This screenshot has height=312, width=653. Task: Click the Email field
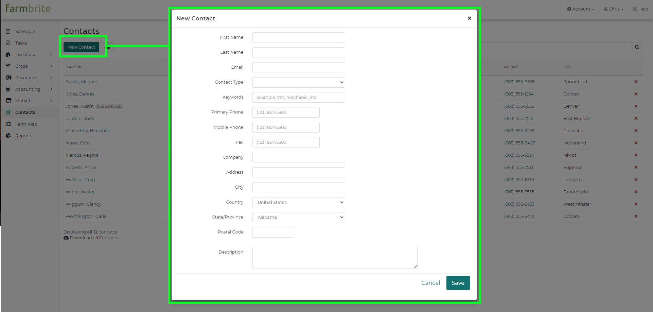(299, 67)
